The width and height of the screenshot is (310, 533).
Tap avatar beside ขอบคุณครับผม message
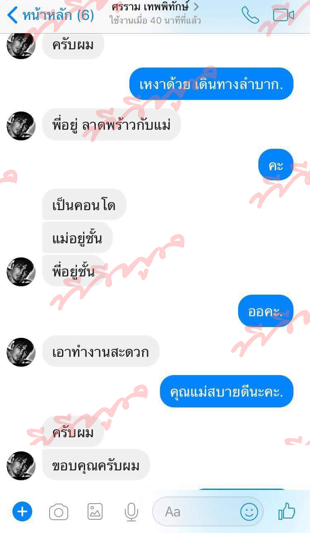(x=21, y=465)
